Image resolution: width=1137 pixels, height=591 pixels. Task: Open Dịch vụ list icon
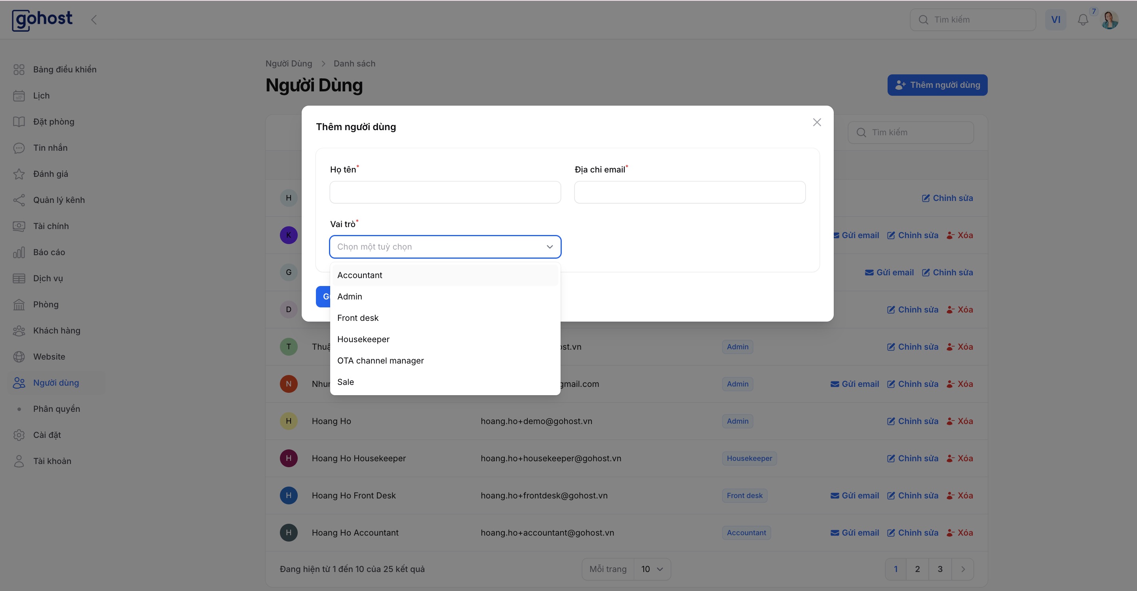pos(19,278)
